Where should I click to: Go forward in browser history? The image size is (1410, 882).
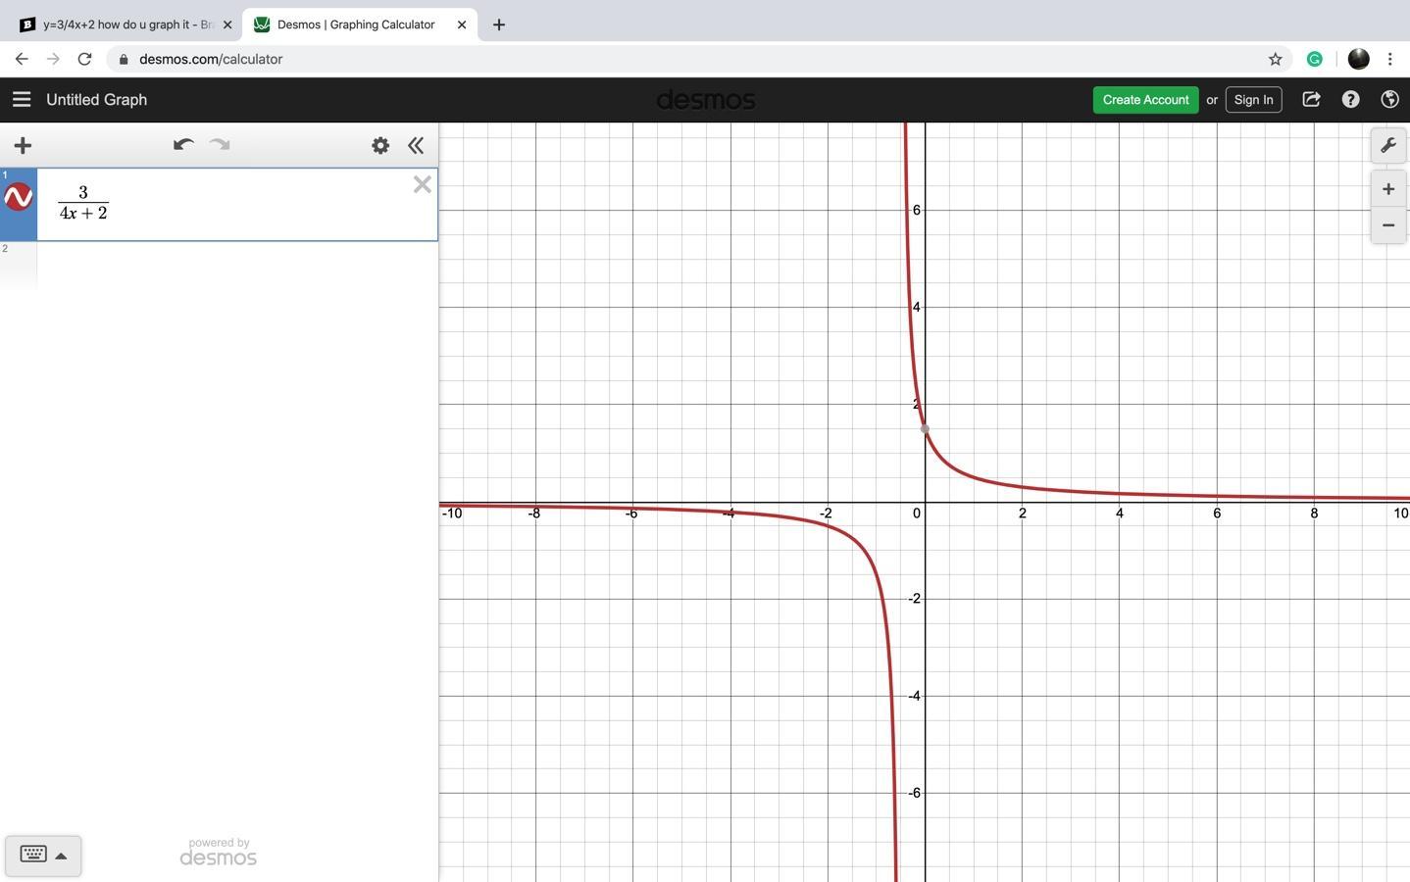tap(53, 59)
